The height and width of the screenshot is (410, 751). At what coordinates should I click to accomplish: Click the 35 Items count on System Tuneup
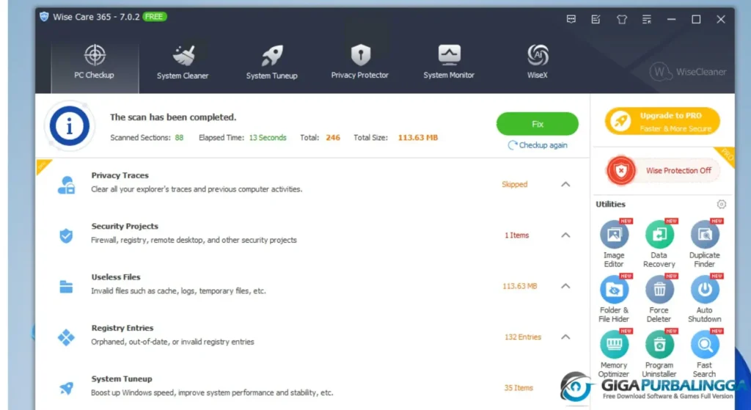coord(519,387)
